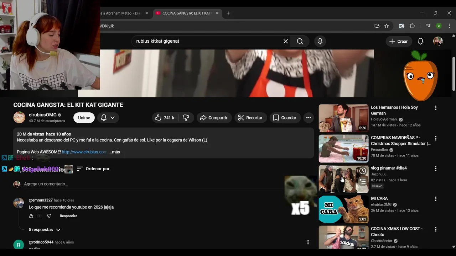Viewport: 456px width, 256px height.
Task: Click the Crear button
Action: pyautogui.click(x=399, y=41)
